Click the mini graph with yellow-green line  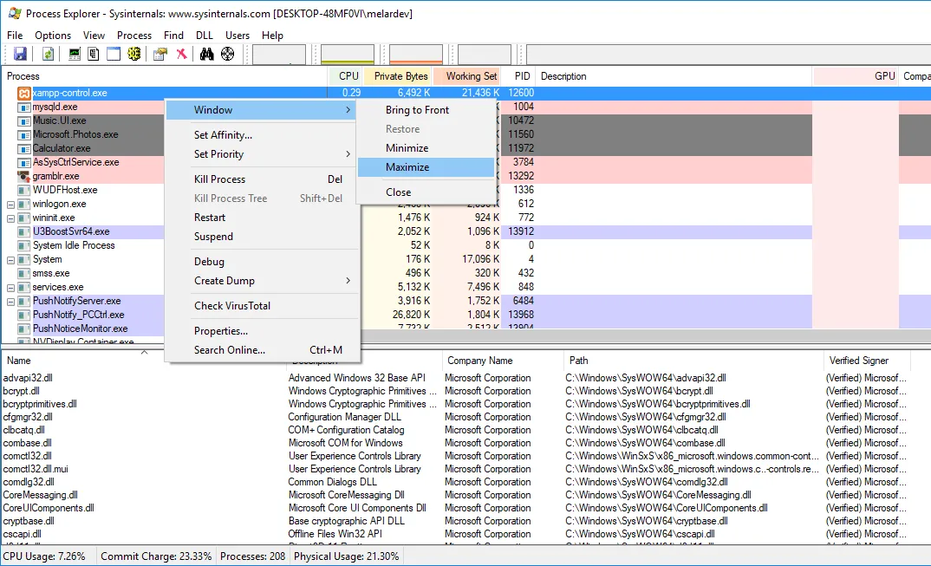click(348, 54)
